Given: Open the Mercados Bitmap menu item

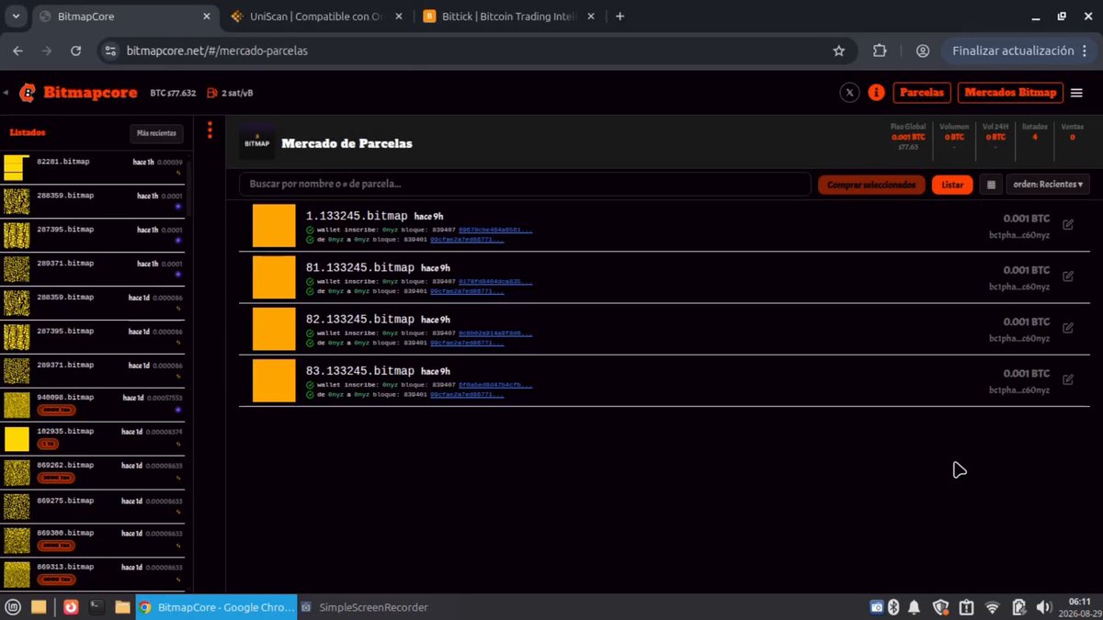Looking at the screenshot, I should click(1010, 93).
